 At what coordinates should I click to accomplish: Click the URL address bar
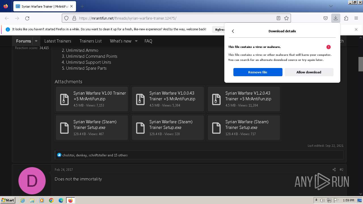(x=176, y=18)
